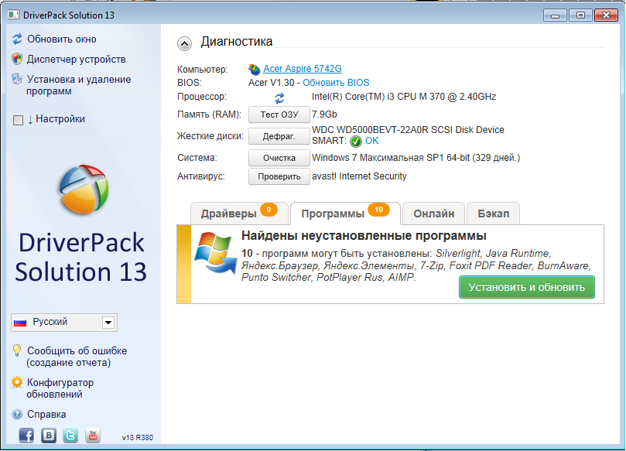
Task: Open the Facebook page icon
Action: coord(26,436)
